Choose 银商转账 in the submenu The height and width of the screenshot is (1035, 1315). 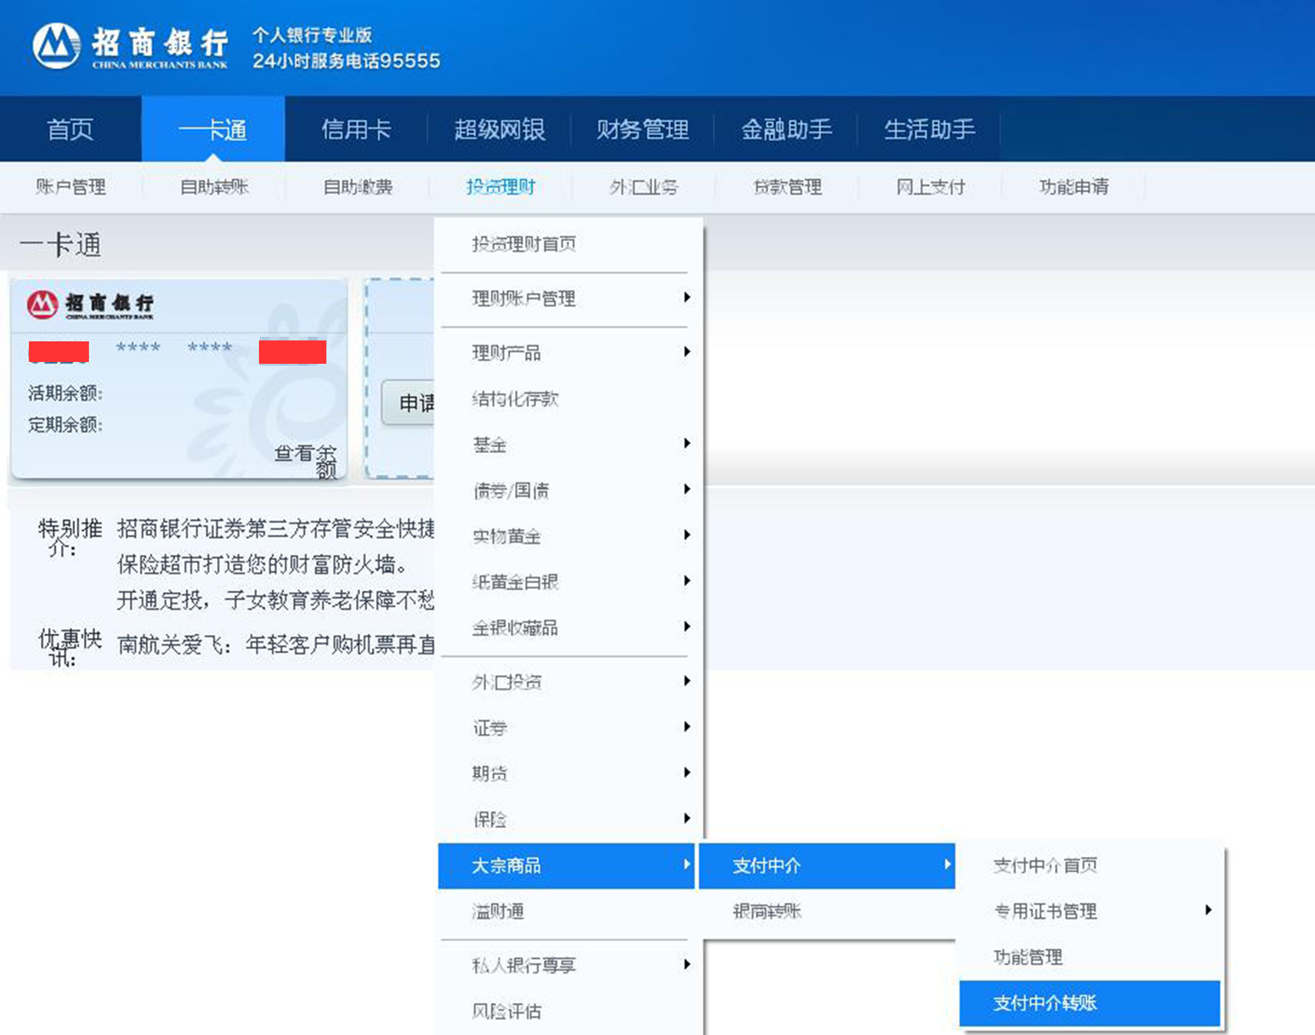coord(767,911)
